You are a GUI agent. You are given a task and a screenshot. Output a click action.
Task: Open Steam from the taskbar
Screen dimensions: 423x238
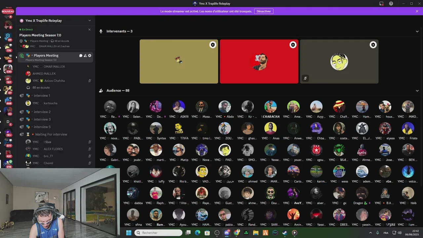pos(285,233)
